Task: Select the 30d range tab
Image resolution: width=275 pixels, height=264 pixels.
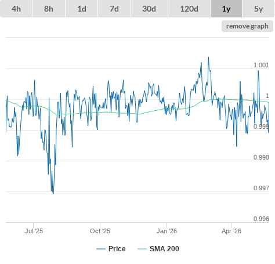Action: 149,9
